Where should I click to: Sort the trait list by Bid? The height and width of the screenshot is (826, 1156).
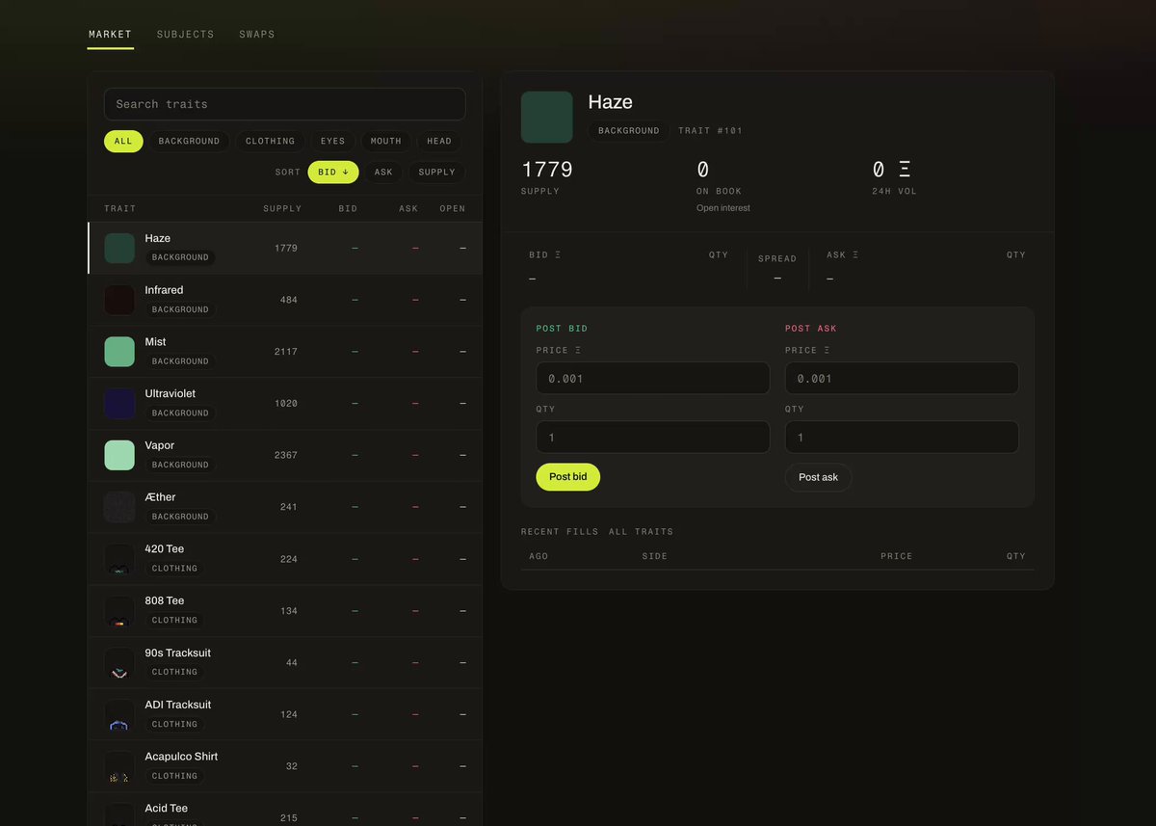click(x=333, y=173)
